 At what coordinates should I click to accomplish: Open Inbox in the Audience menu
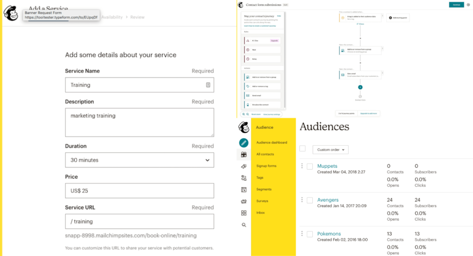(261, 213)
